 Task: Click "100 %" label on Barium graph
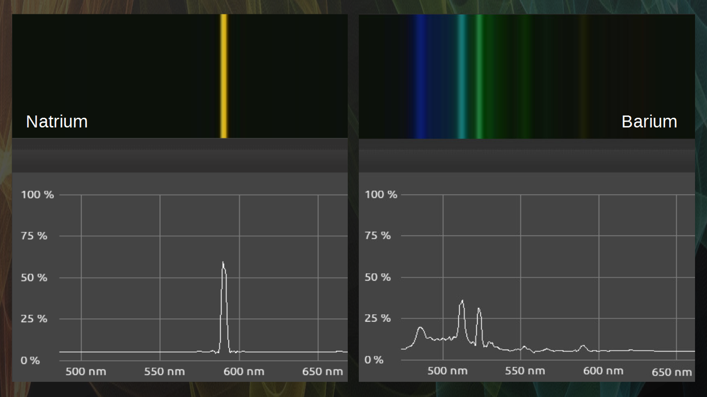381,195
